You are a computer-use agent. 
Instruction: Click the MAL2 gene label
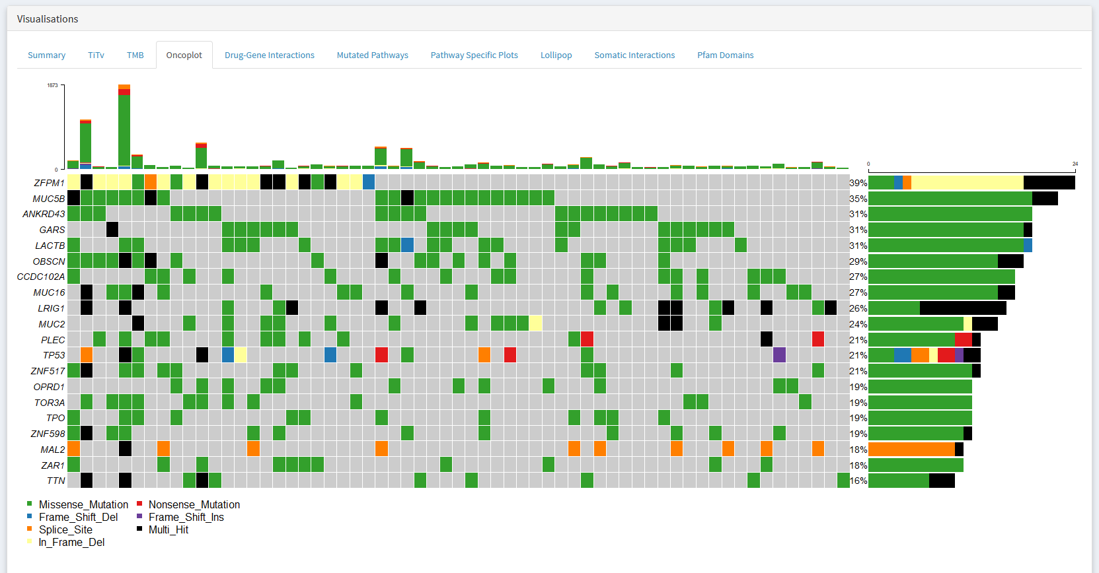coord(53,450)
